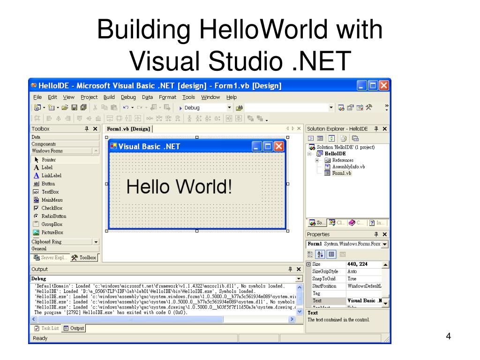Switch to the Task List tab
480x360 pixels.
pyautogui.click(x=46, y=328)
